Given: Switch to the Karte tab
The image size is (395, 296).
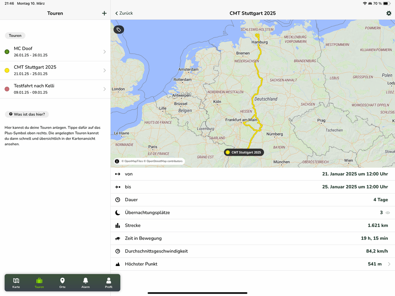Looking at the screenshot, I should pyautogui.click(x=16, y=283).
